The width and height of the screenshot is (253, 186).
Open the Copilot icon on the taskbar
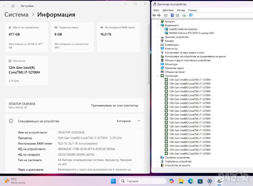click(171, 181)
